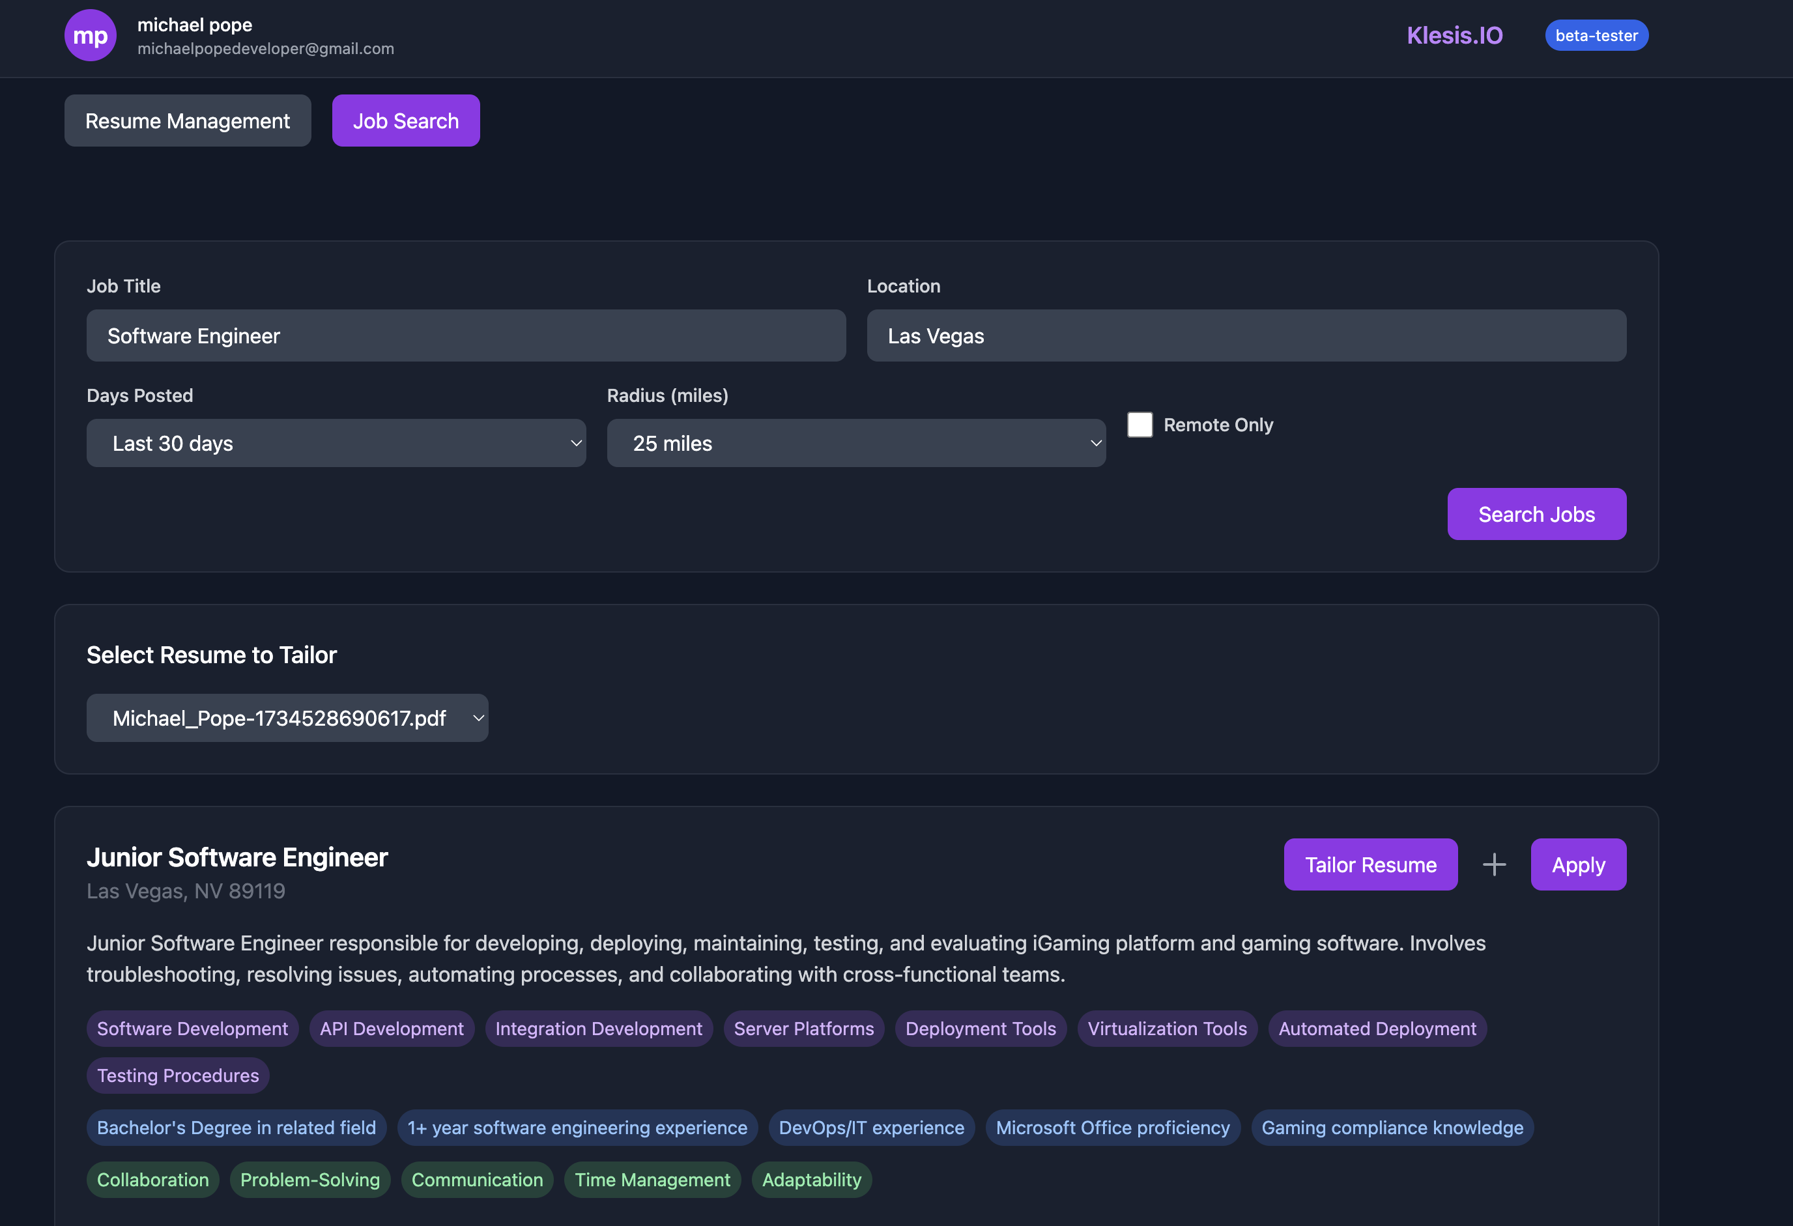This screenshot has width=1793, height=1226.
Task: Open the Days Posted dropdown
Action: [336, 443]
